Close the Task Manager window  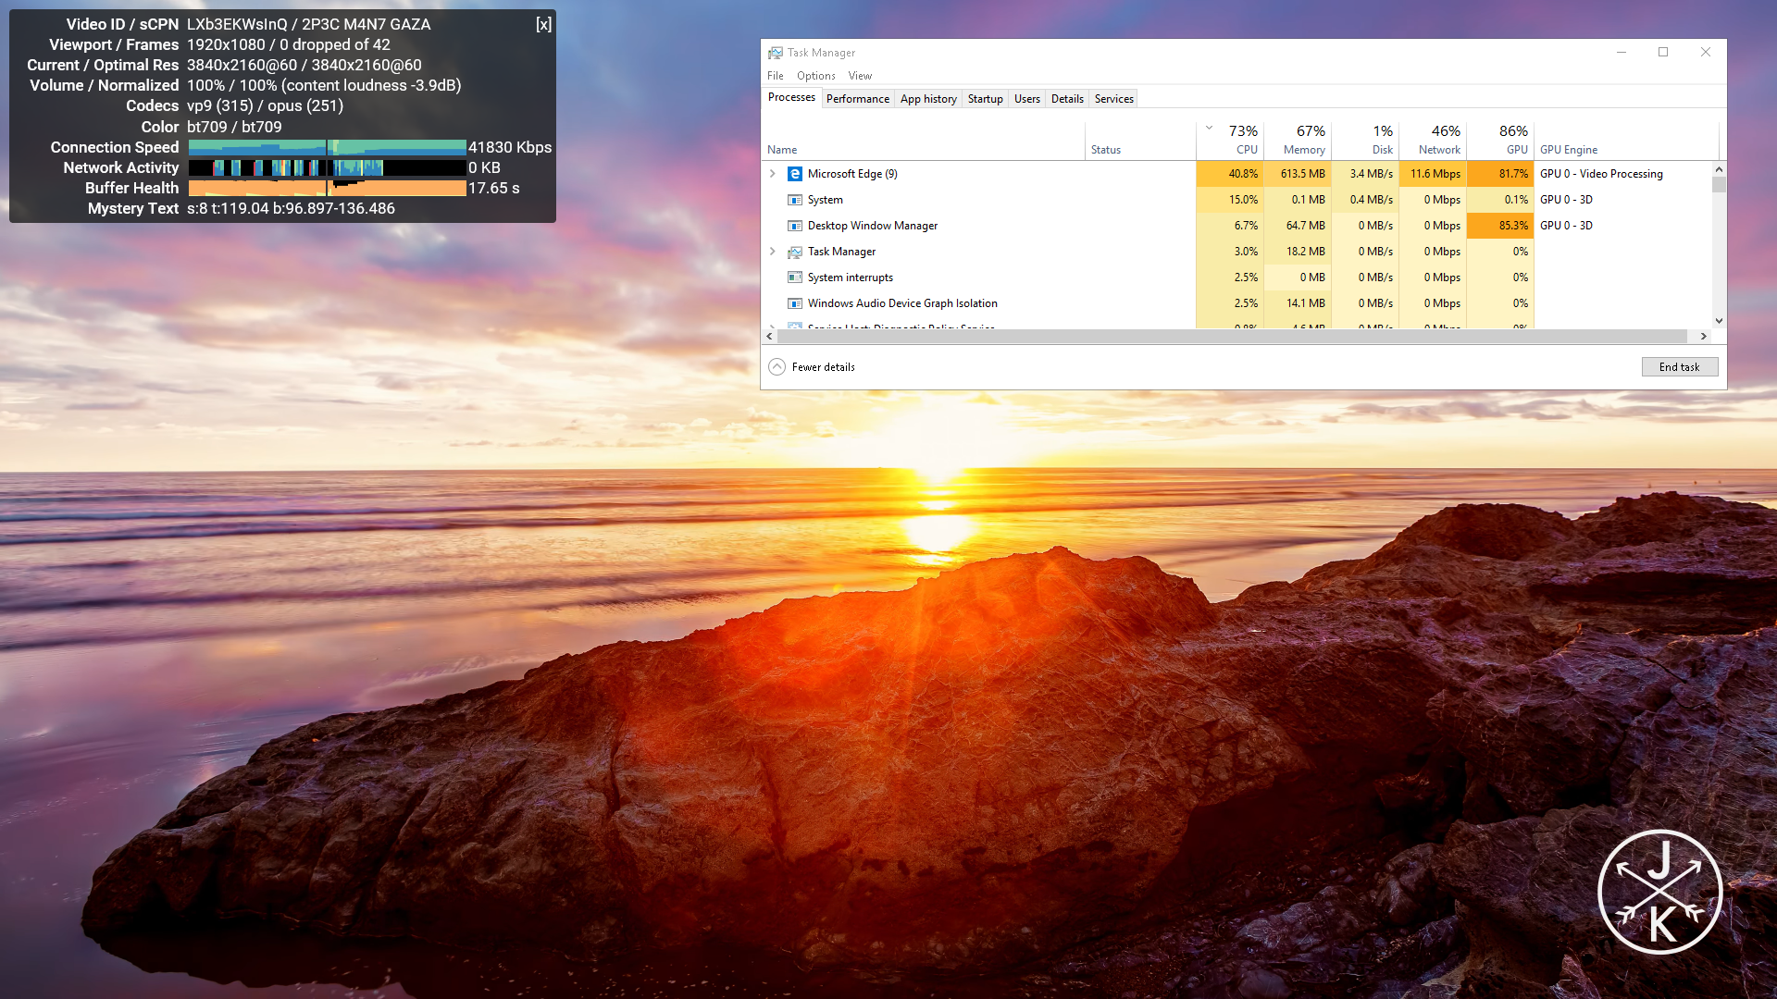click(x=1705, y=53)
